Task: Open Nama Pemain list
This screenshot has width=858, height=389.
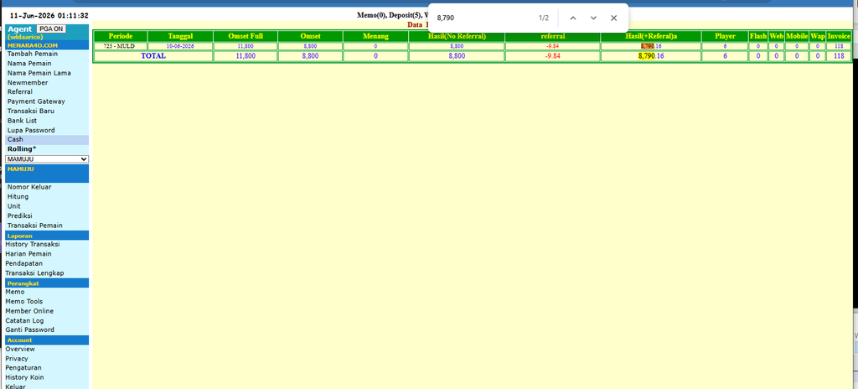Action: click(x=29, y=64)
